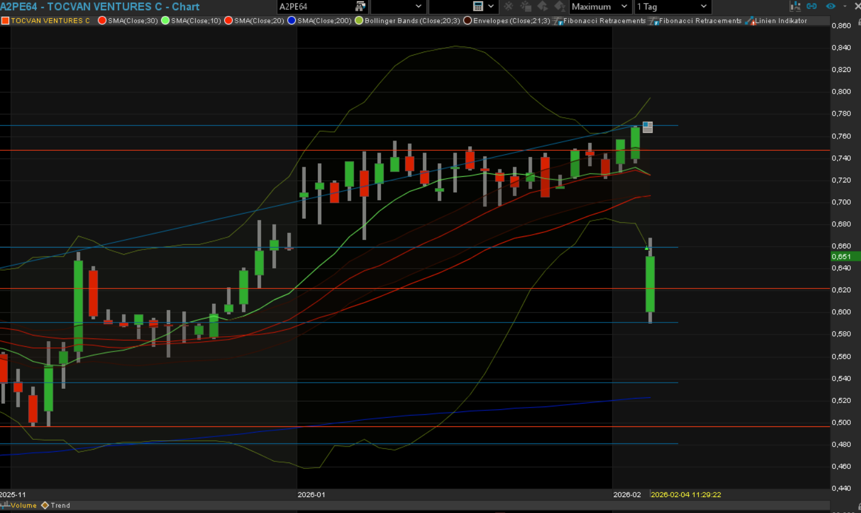Click the 0,800 price axis label

841,92
